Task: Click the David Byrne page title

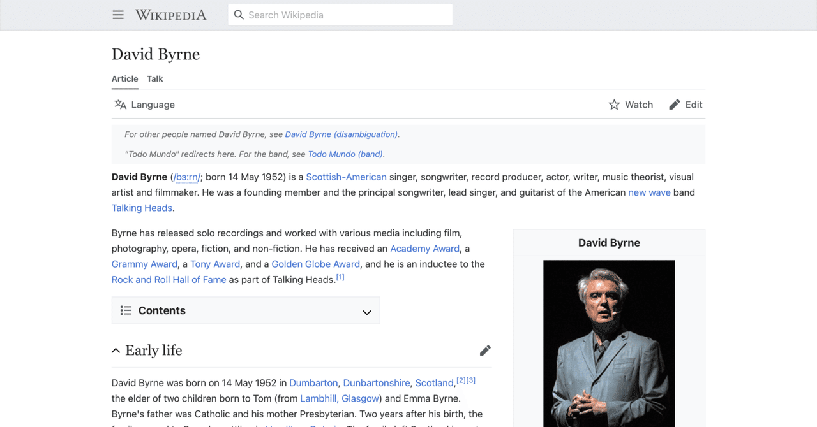Action: pyautogui.click(x=156, y=54)
